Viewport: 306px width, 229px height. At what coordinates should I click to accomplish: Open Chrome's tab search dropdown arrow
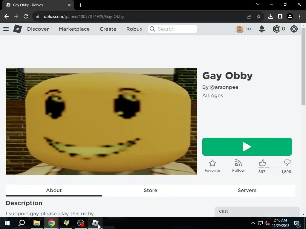click(258, 4)
